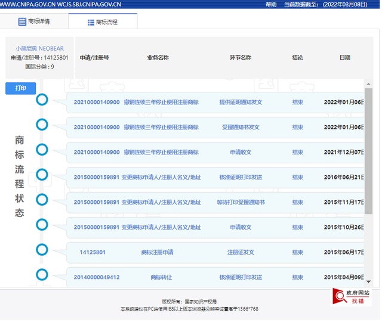Viewport: 382px width, 322px height.
Task: Click the 环节名称 column header
Action: click(241, 58)
